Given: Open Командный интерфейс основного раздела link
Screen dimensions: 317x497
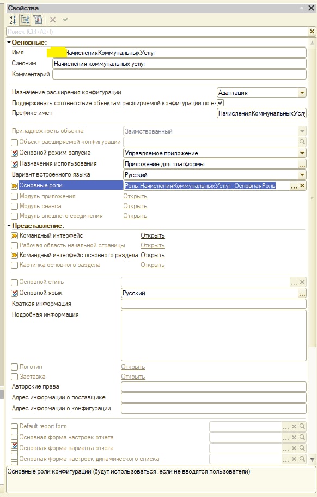Looking at the screenshot, I should (x=153, y=256).
